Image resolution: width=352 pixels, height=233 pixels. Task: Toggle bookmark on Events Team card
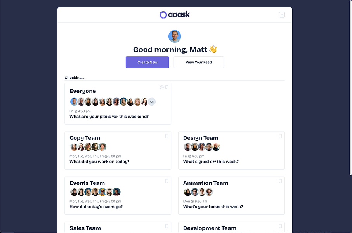tap(166, 181)
